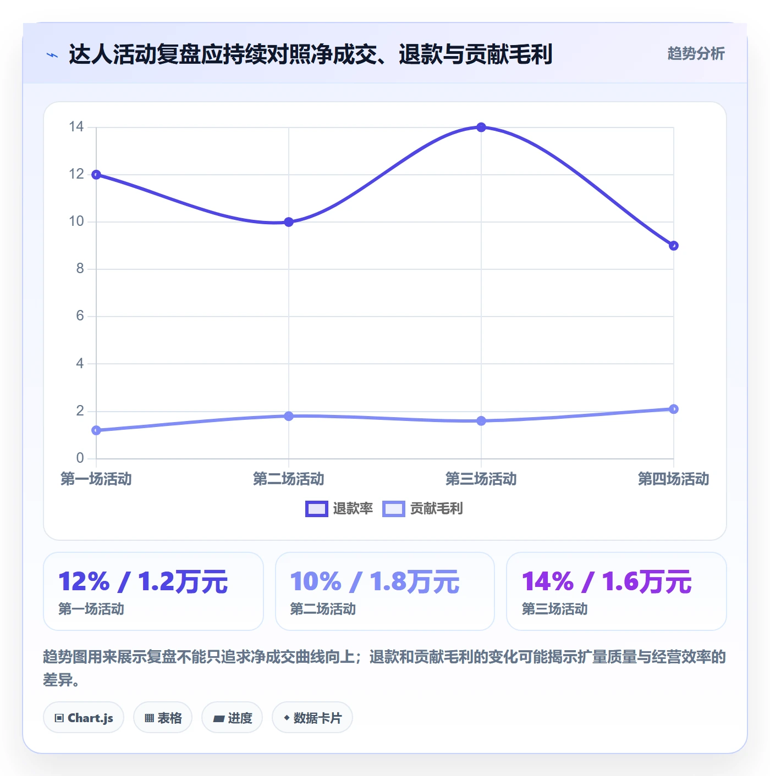
Task: Open the 14% / 1.6万元 data card
Action: (x=617, y=591)
